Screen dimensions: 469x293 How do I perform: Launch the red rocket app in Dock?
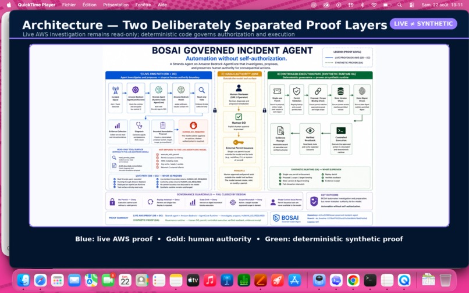coord(278,280)
